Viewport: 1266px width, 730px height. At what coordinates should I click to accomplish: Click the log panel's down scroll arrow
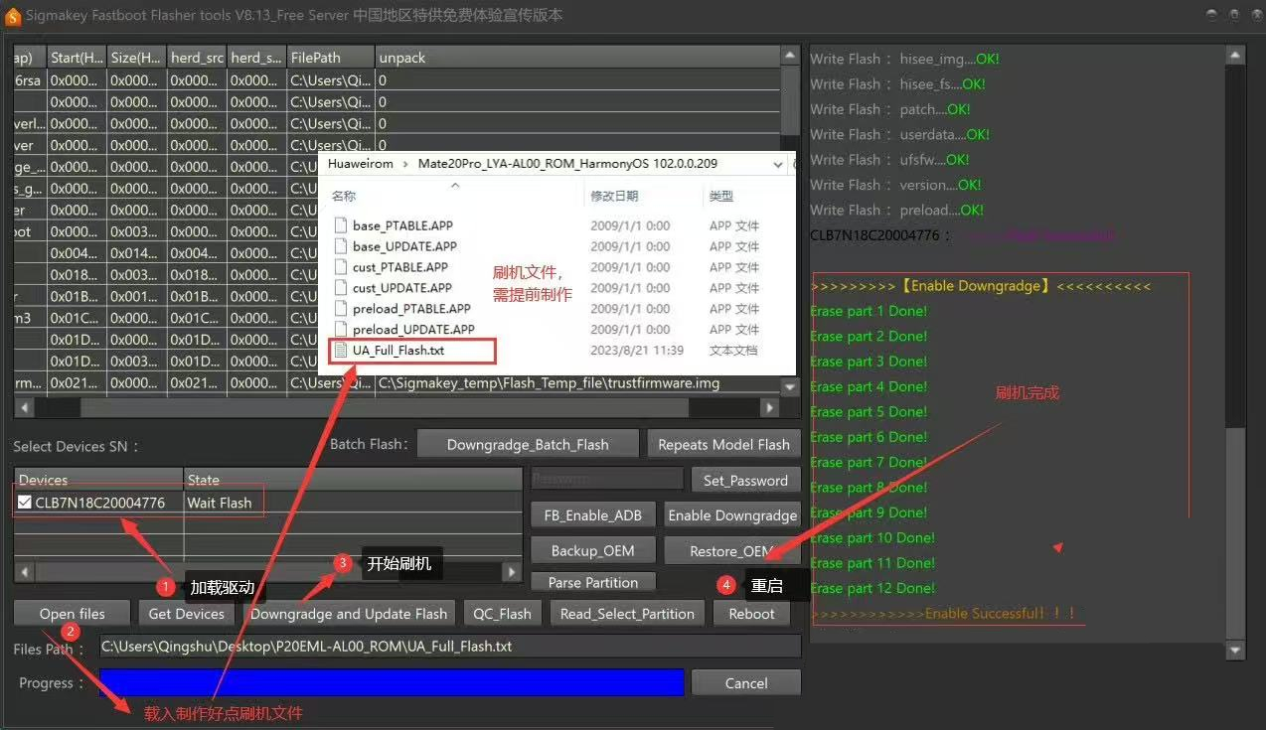1236,650
